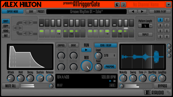Decrease pattern length with minus button
Image resolution: width=173 pixels, height=97 pixels.
pos(140,26)
